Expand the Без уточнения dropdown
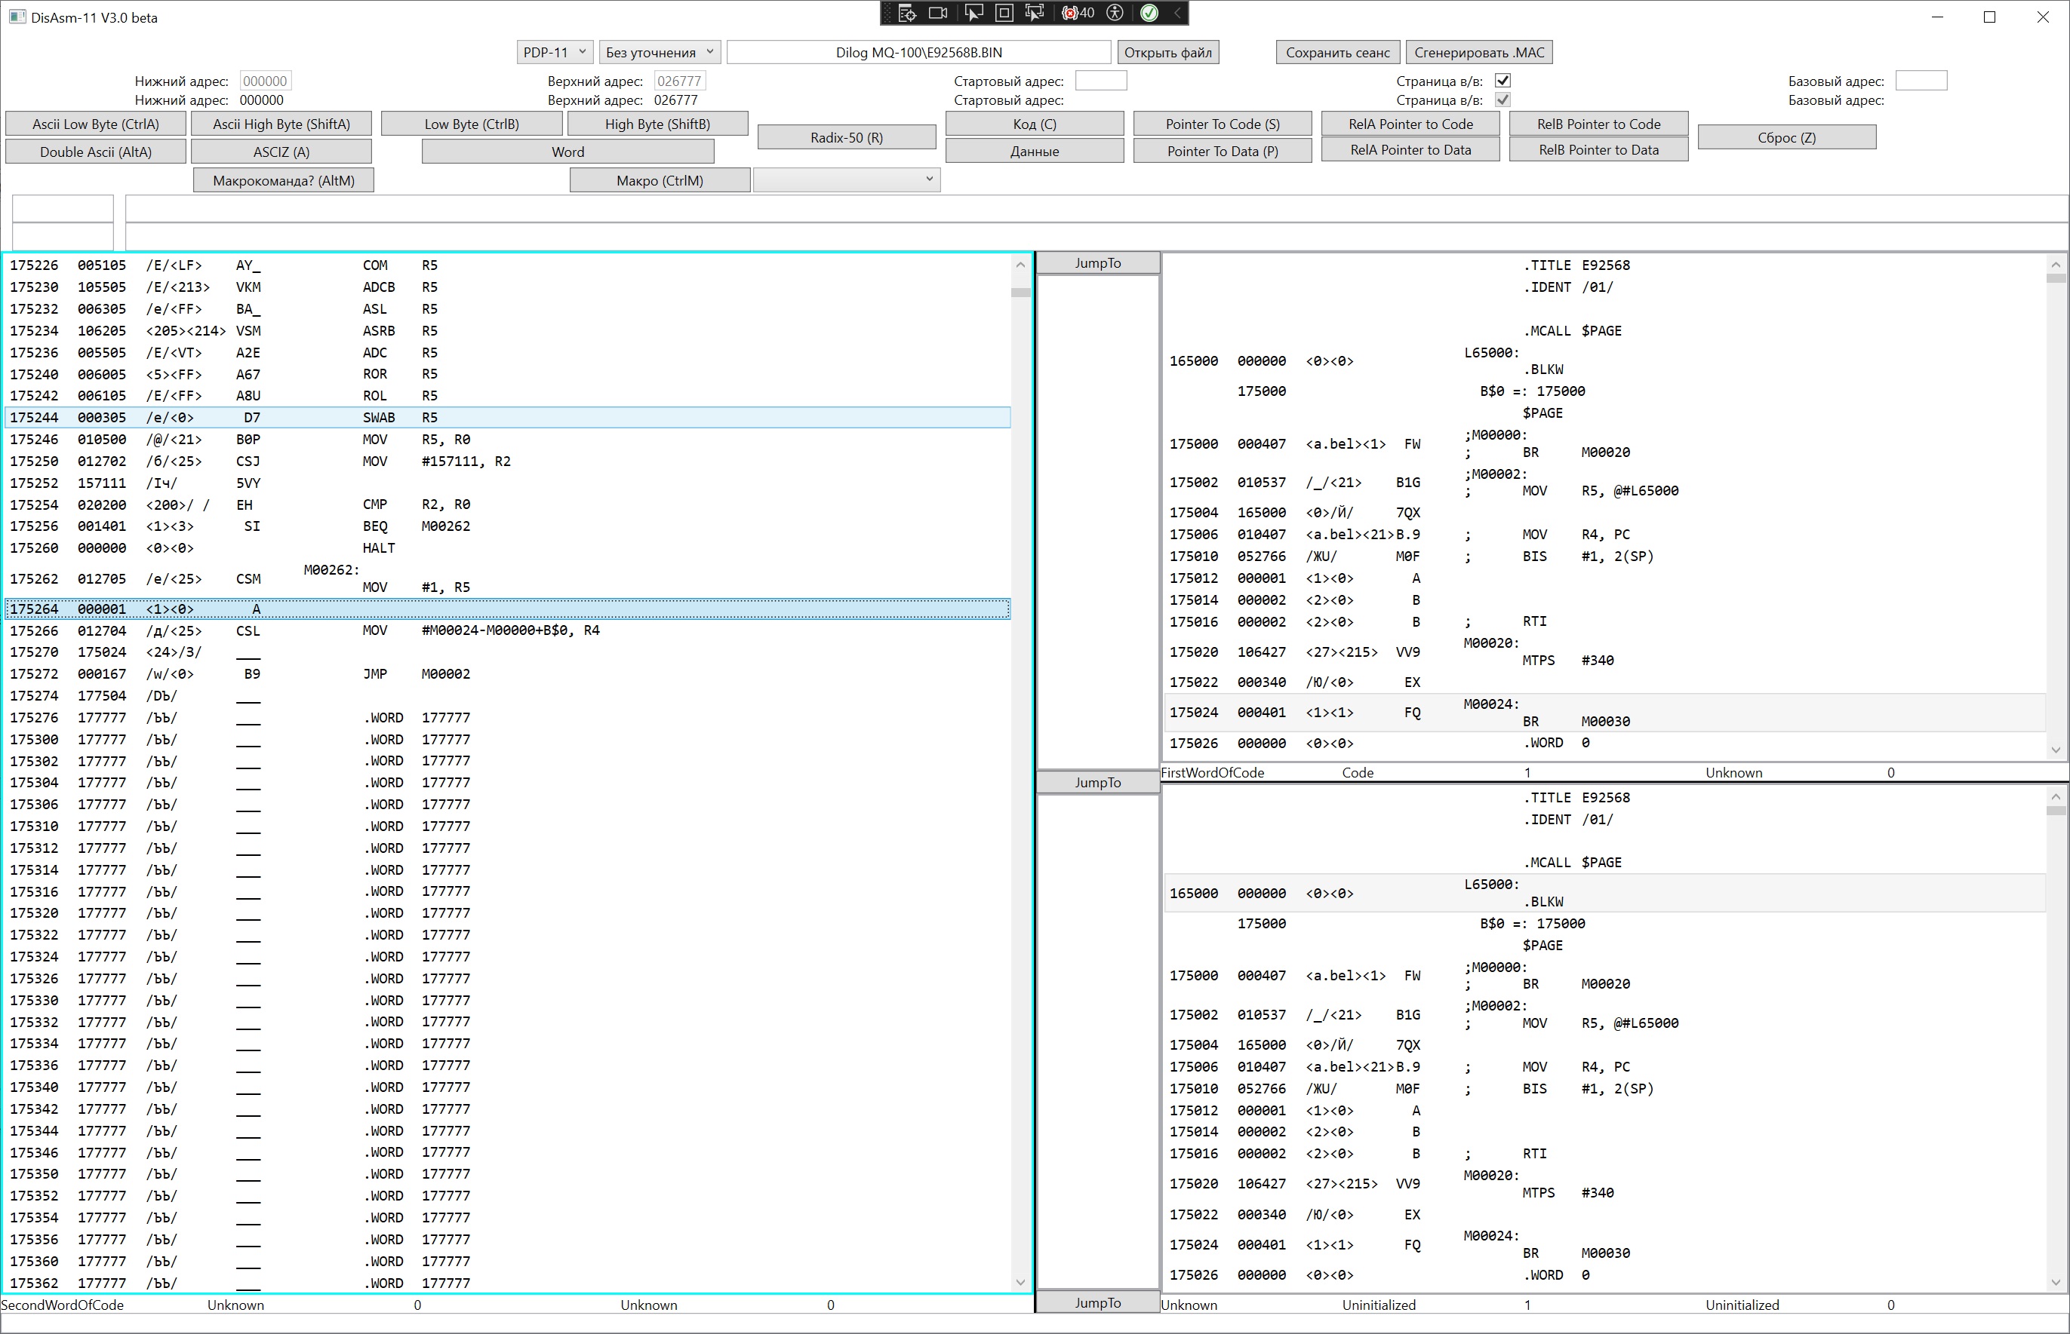The image size is (2070, 1334). click(659, 52)
